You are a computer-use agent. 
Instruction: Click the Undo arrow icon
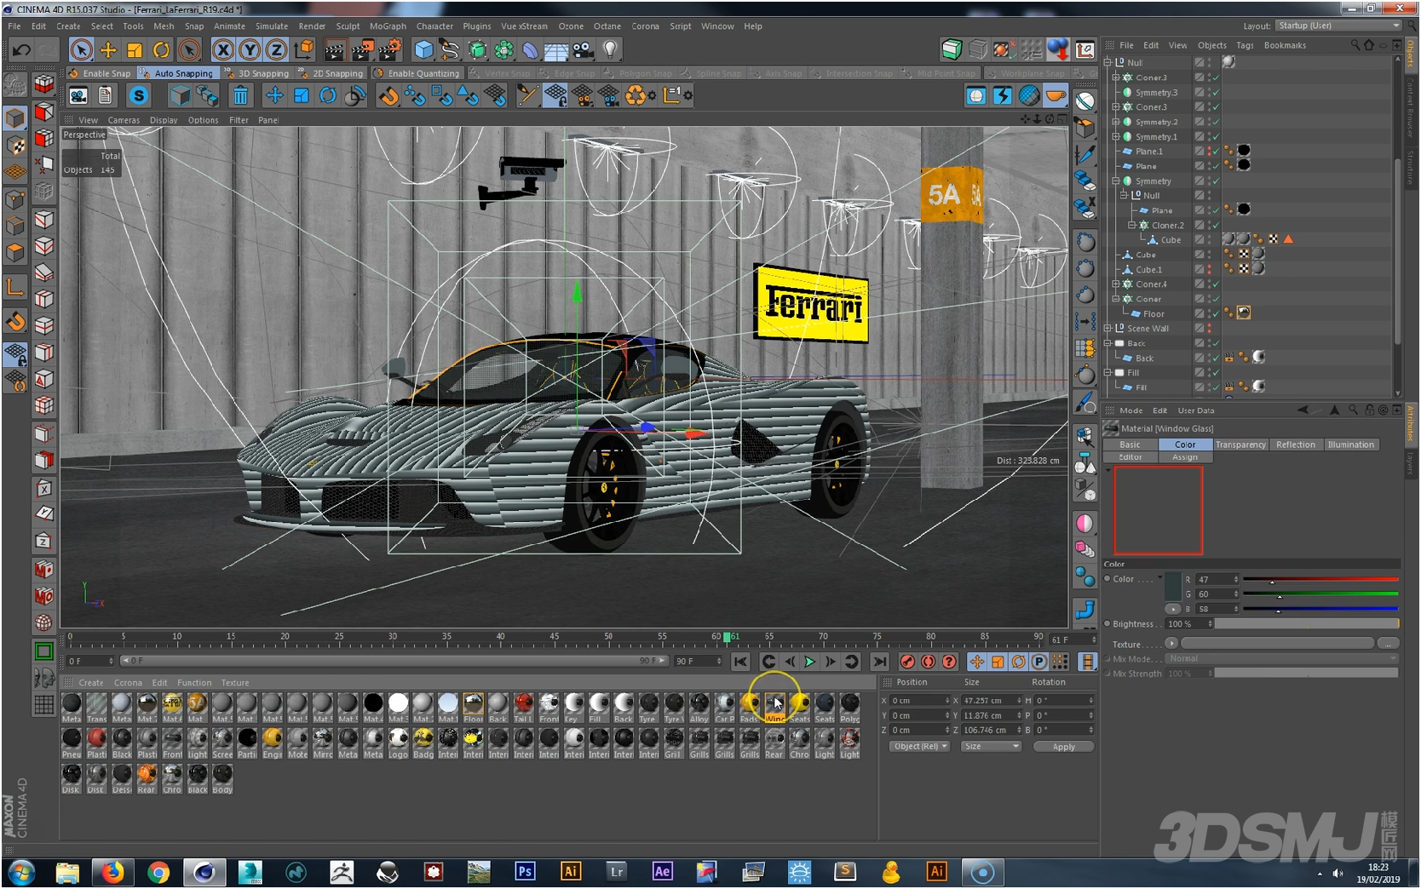tap(21, 50)
